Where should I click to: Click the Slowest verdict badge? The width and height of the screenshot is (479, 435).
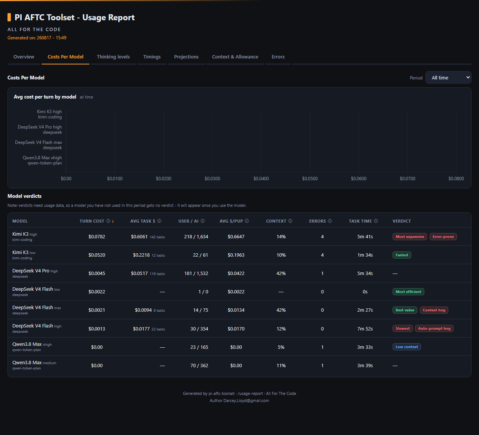[x=403, y=329]
